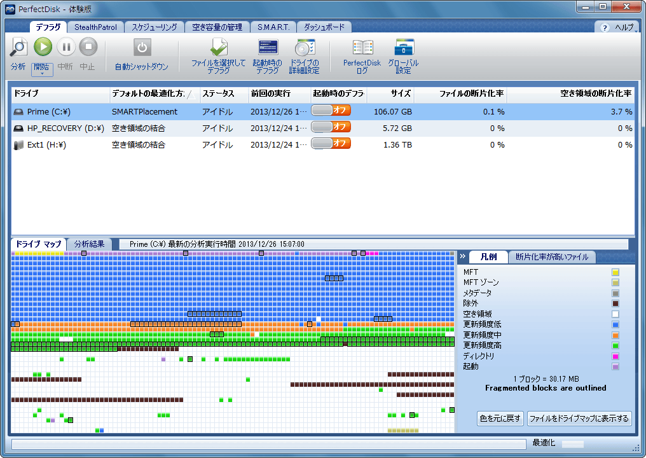This screenshot has height=458, width=646.
Task: Open Boot Time Defrag (起動時のデフラグ) icon
Action: tap(268, 47)
